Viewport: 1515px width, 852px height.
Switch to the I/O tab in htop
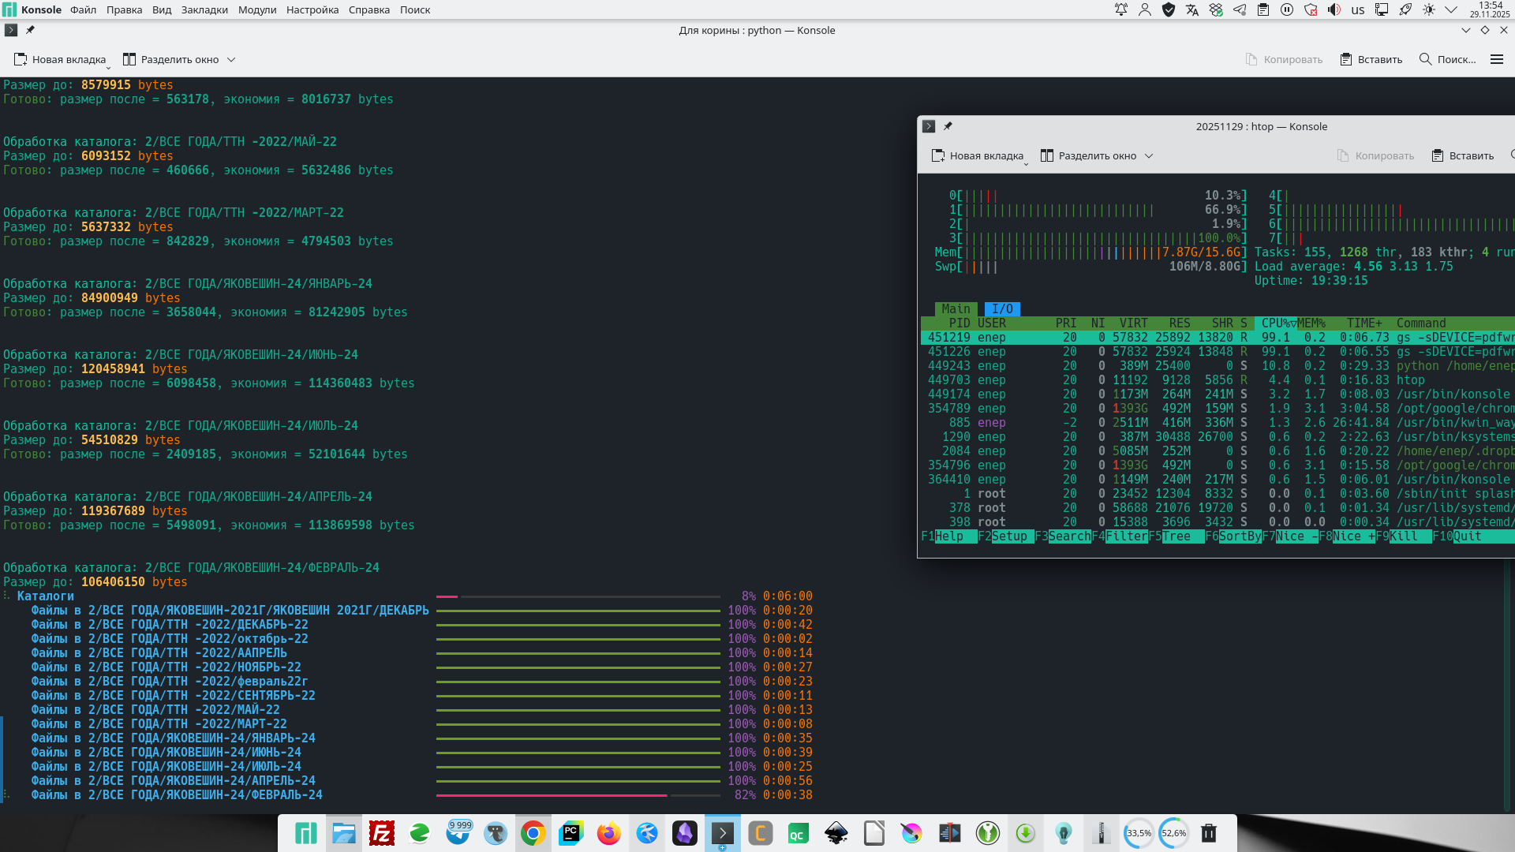click(1002, 308)
